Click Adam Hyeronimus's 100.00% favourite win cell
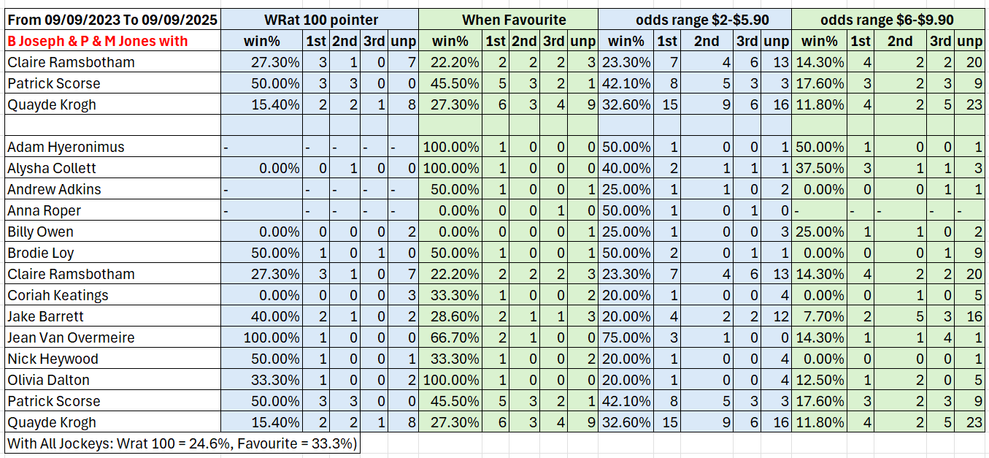Image resolution: width=989 pixels, height=458 pixels. [450, 147]
